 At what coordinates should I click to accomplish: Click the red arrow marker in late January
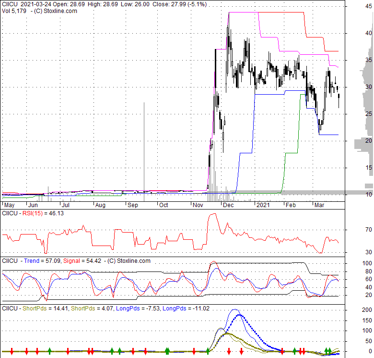[282, 351]
